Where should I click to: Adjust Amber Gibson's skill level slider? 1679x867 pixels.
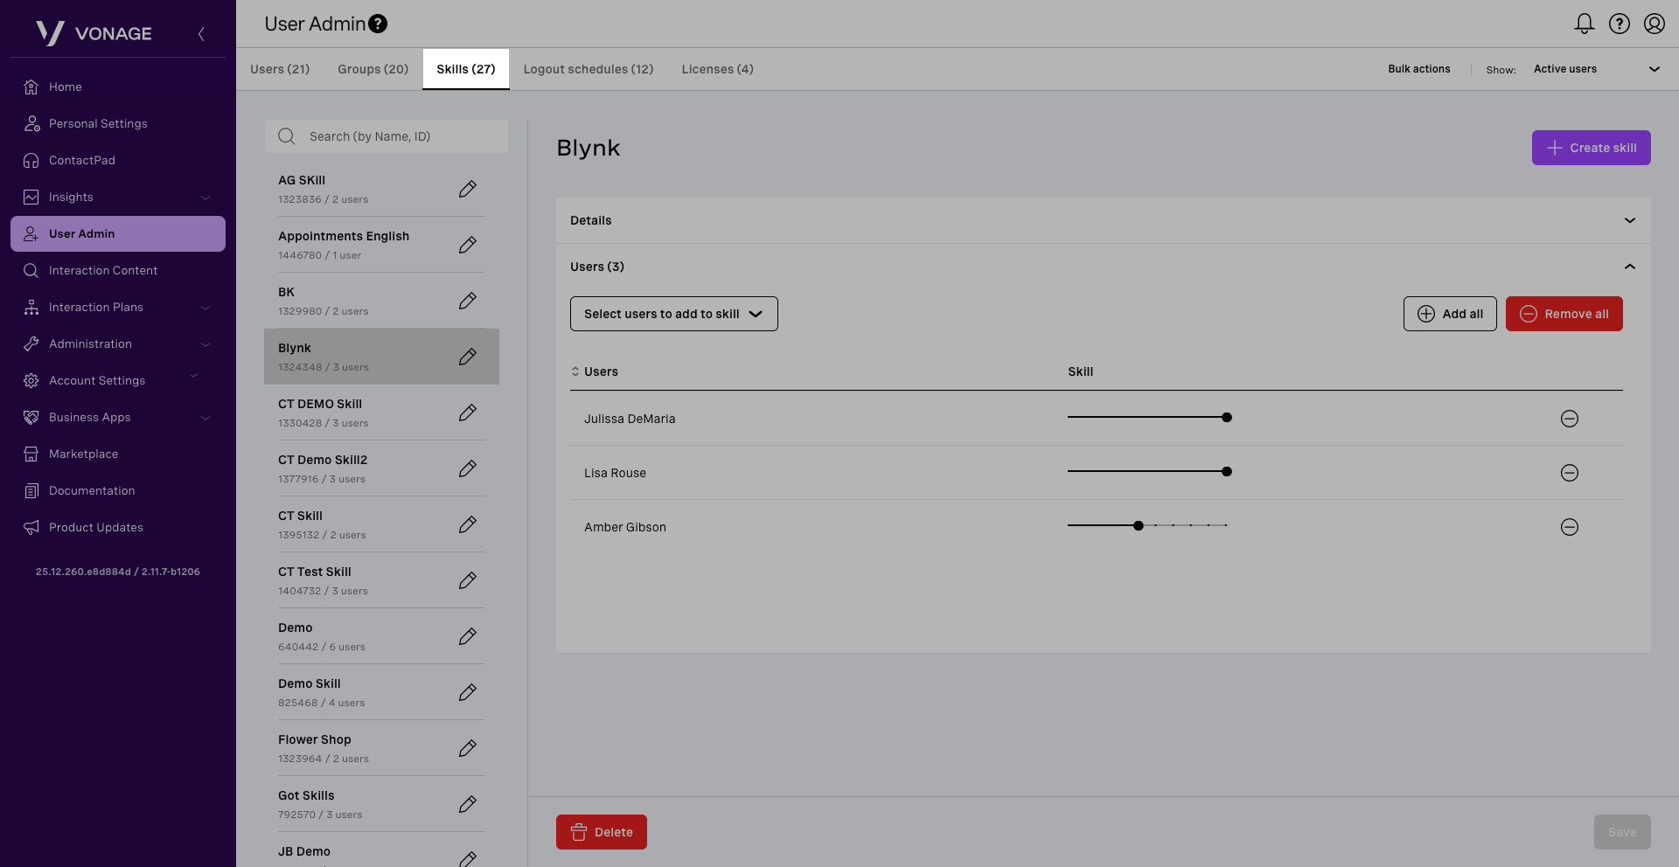[x=1138, y=525]
